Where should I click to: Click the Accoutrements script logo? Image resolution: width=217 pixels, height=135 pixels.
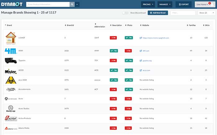(x=11, y=89)
